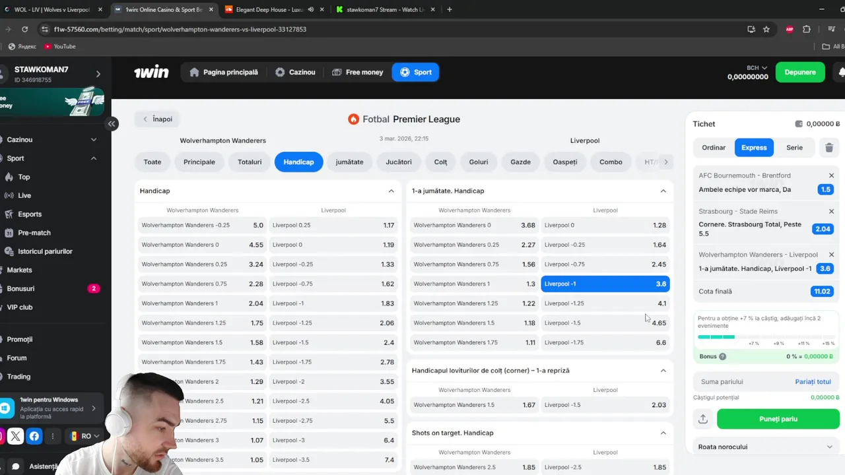The image size is (845, 475).
Task: Collapse the Sport sidebar group
Action: tap(93, 158)
